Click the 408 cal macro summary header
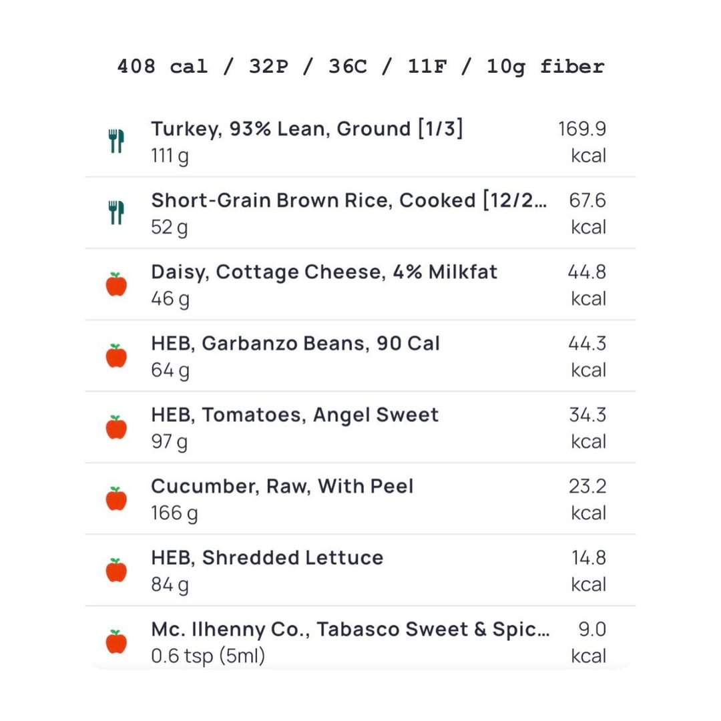This screenshot has width=721, height=721. coord(360,67)
